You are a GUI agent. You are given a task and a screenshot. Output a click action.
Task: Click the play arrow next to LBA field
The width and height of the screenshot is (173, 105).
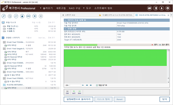[x=83, y=85]
